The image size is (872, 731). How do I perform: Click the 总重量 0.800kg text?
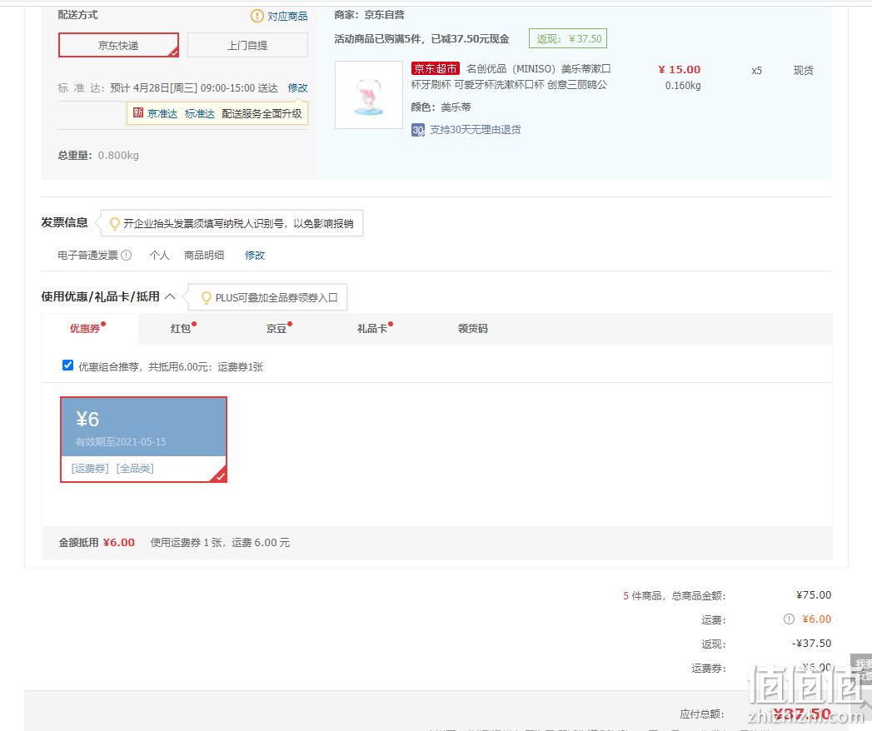[x=98, y=155]
